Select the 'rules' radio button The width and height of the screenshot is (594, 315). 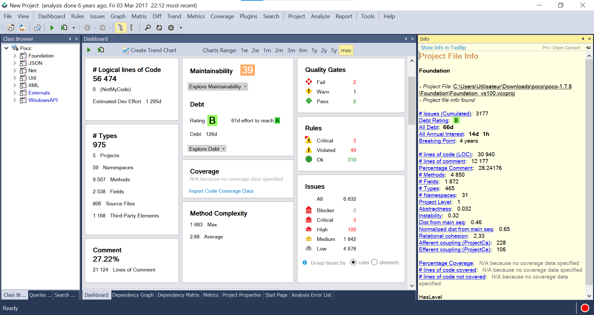pos(353,262)
